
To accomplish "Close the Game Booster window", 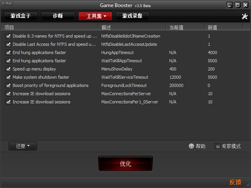I will point(245,5).
